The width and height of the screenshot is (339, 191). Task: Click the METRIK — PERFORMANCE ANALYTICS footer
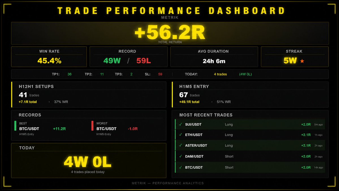tap(168, 183)
